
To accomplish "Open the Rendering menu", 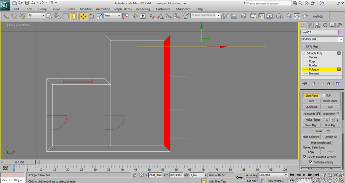I will point(143,9).
